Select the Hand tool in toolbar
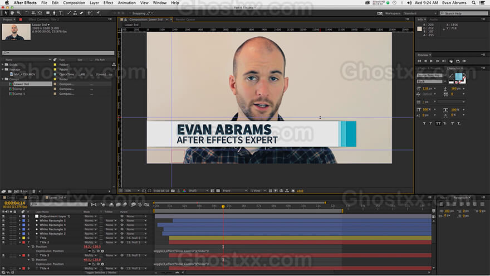 12,13
